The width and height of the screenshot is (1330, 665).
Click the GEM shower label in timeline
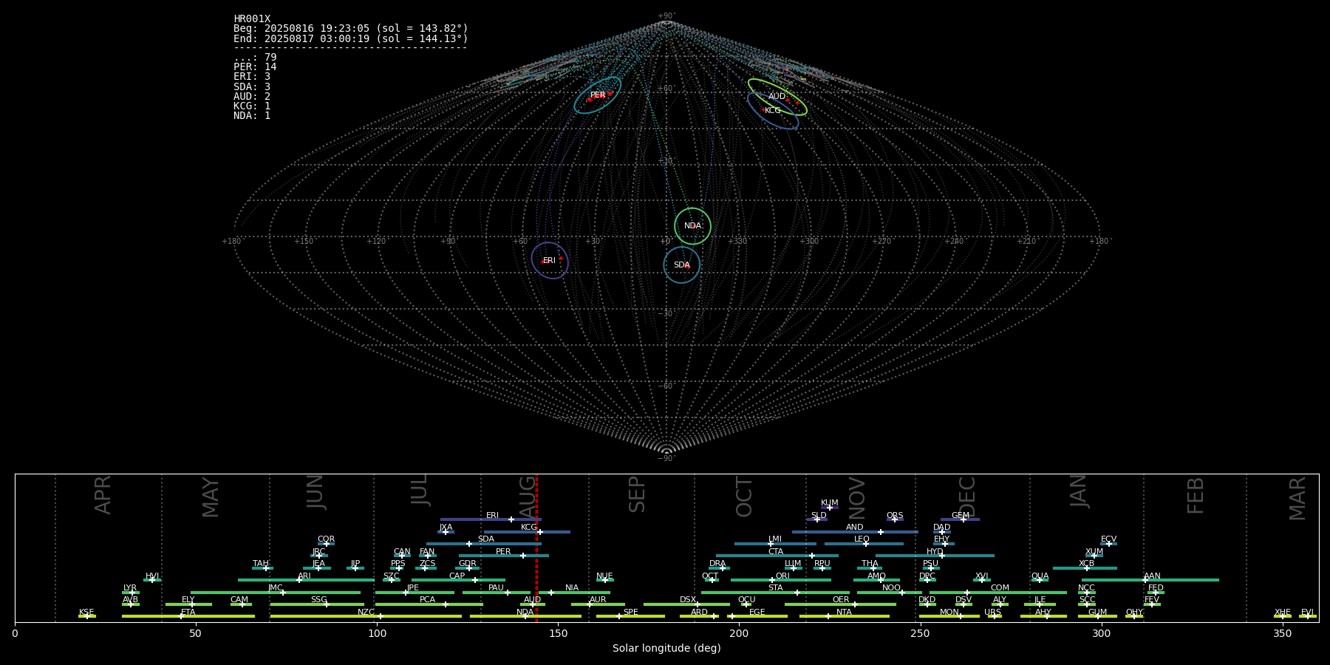(961, 516)
